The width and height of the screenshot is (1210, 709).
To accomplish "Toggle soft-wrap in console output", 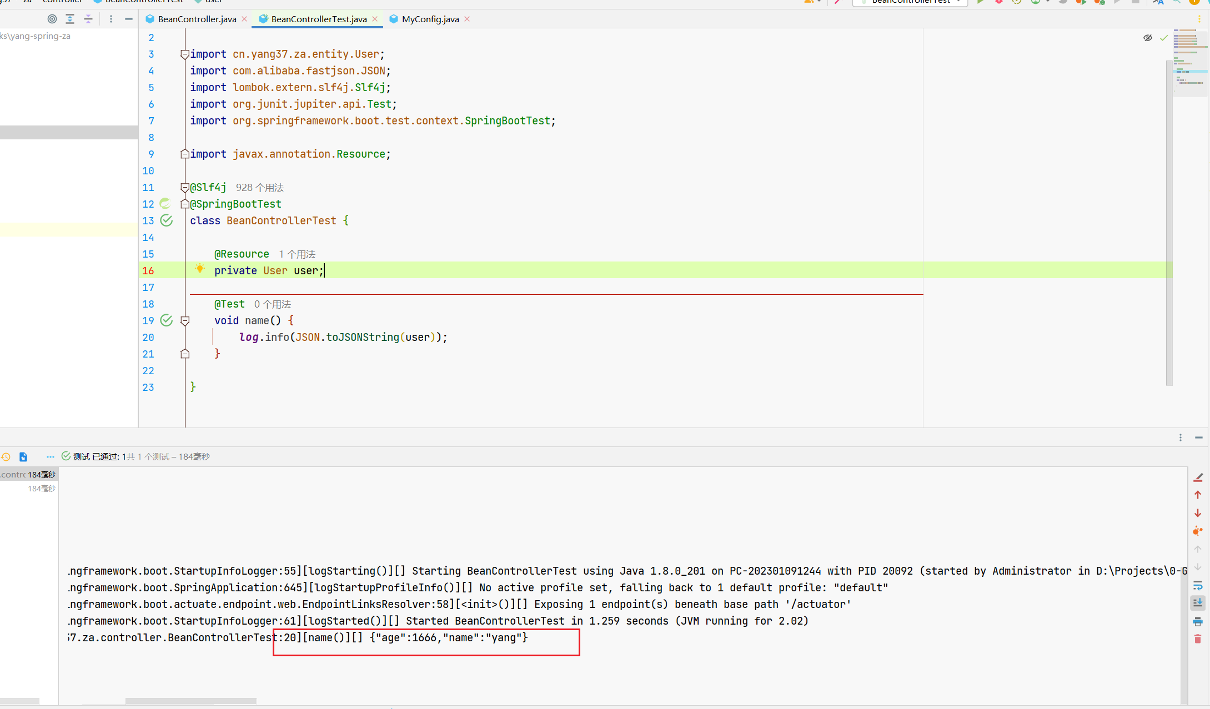I will point(1198,585).
